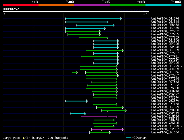The image size is (184, 140).
Task: Open the UniRef100_C5Y2D2 hit label
Action: point(165,31)
